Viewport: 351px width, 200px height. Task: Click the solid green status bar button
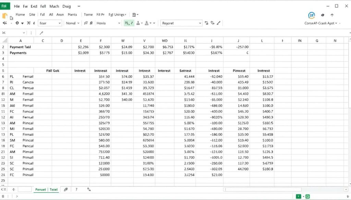(299, 197)
